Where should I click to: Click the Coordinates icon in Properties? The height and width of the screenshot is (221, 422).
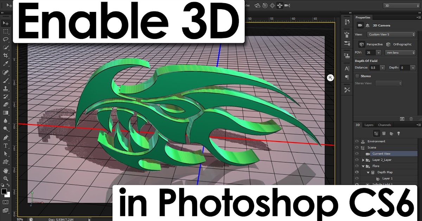(x=367, y=25)
